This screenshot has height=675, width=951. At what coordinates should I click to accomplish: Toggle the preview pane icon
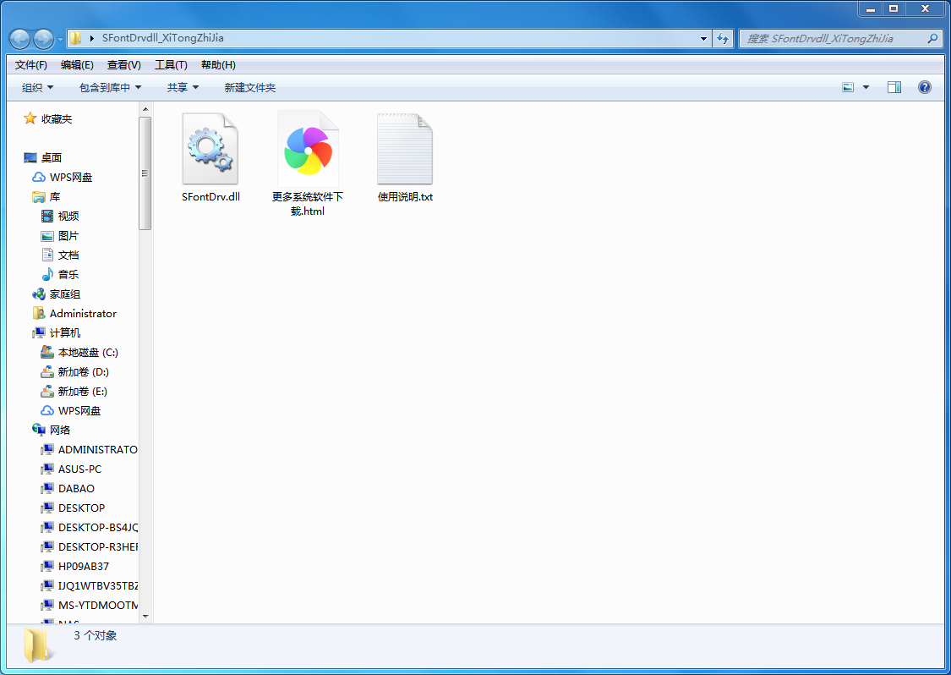[894, 87]
